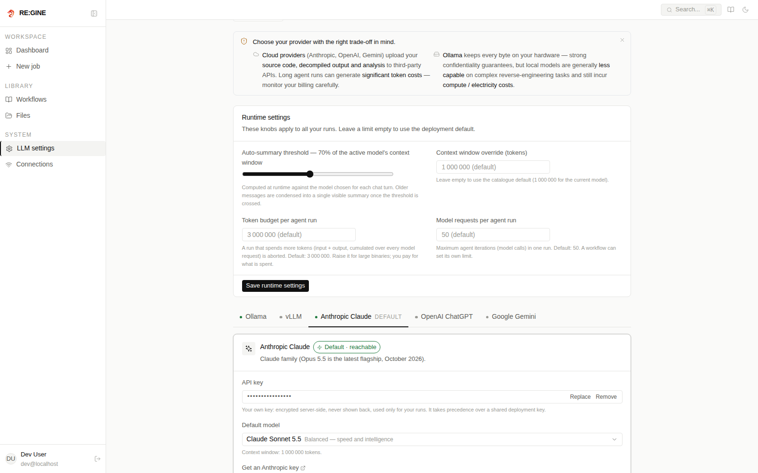Click the hardware icon beside Ollama note

pyautogui.click(x=436, y=54)
